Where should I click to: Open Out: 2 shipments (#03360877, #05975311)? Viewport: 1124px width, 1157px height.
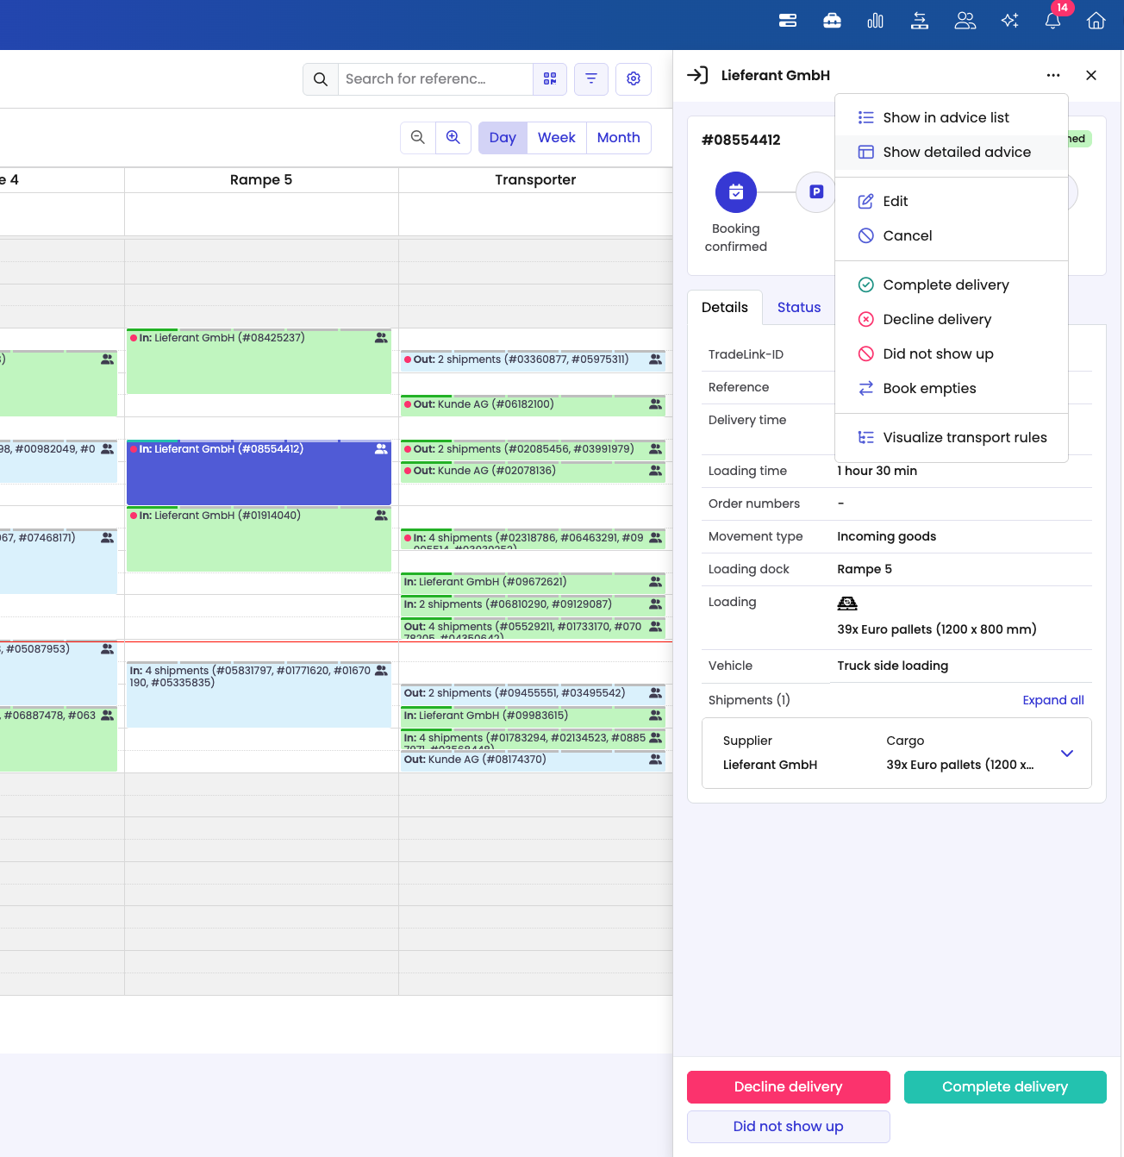[533, 360]
